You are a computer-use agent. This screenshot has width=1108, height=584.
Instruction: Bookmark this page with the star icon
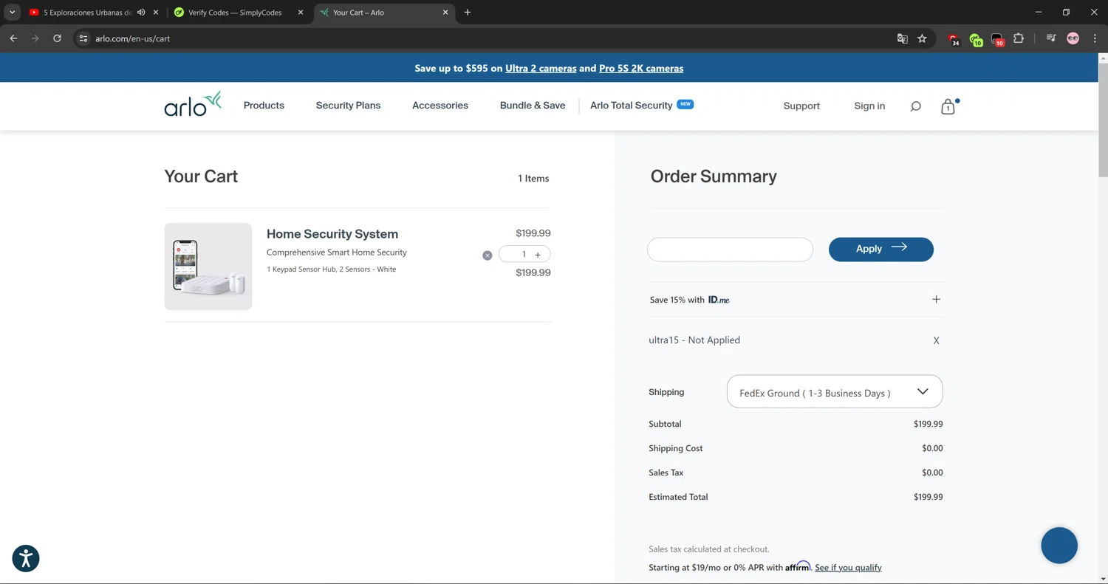coord(922,38)
